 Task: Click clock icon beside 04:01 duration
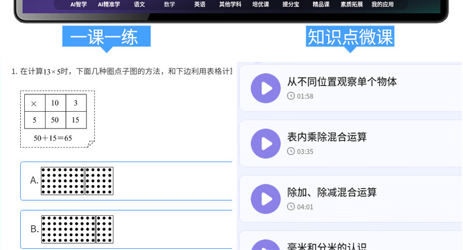click(291, 207)
